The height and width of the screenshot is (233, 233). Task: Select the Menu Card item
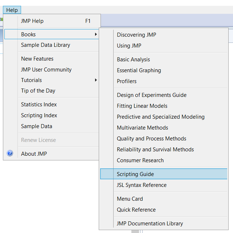click(130, 199)
